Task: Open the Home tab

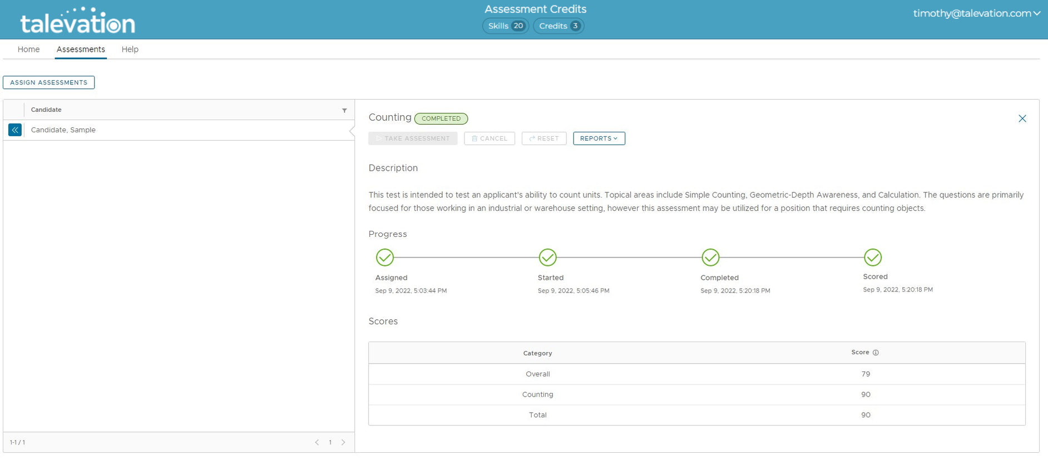Action: coord(28,50)
